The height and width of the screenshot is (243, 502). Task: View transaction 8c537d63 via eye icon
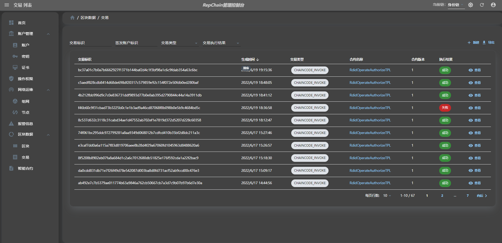click(470, 120)
